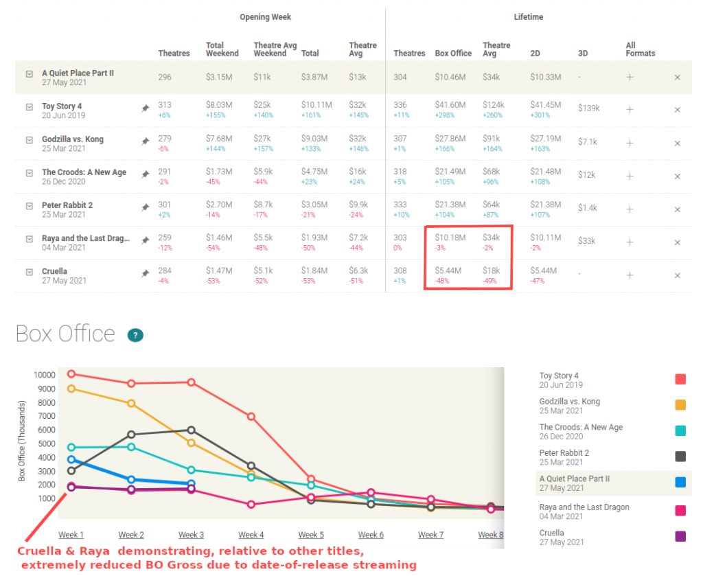Unpin the Toy Story 4 row
The image size is (703, 576).
[x=146, y=108]
